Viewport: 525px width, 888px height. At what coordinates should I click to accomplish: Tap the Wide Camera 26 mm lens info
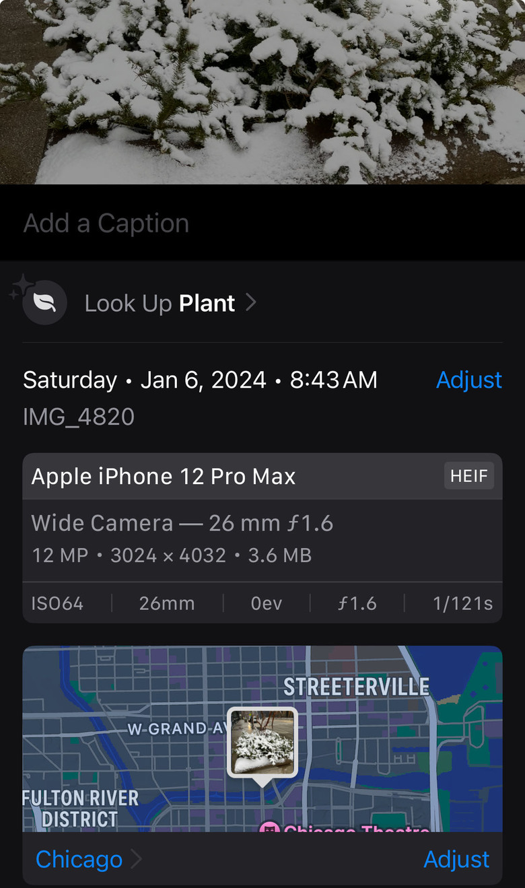coord(182,523)
